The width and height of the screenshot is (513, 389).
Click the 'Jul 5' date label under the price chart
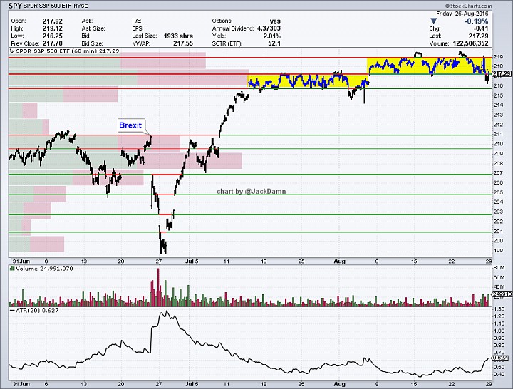point(192,261)
